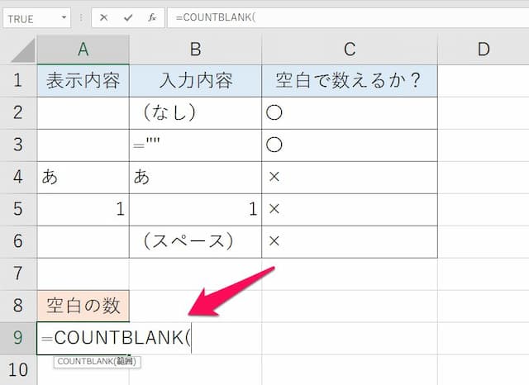
Task: Click the ○ cell in row 2
Action: (x=350, y=112)
